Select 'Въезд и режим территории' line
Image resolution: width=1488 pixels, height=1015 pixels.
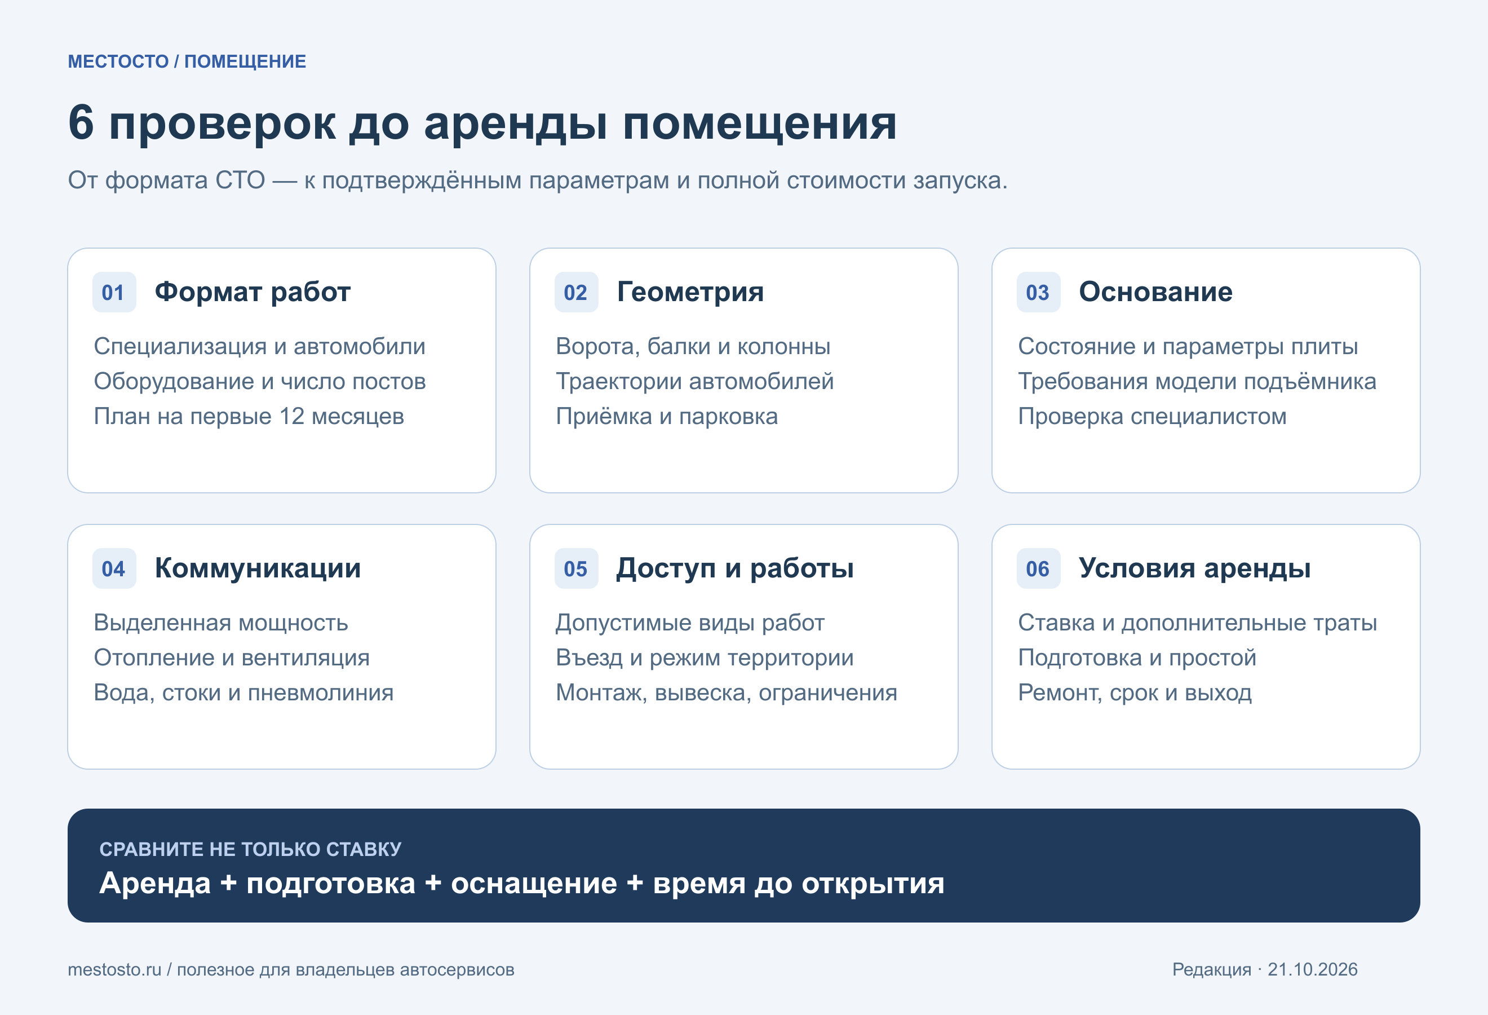point(705,657)
